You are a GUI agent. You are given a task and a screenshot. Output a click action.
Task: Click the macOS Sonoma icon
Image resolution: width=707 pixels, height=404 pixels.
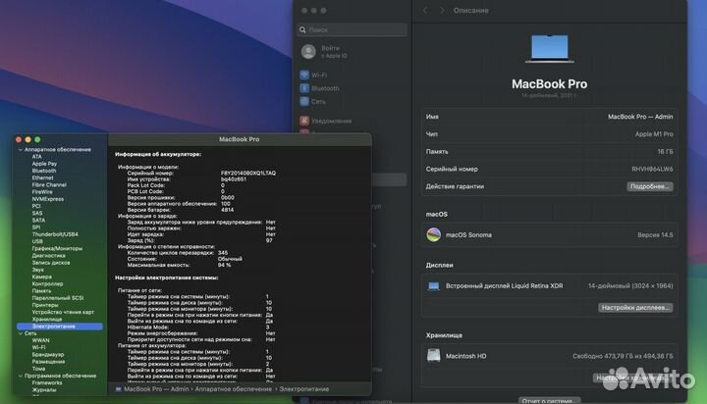tap(433, 234)
